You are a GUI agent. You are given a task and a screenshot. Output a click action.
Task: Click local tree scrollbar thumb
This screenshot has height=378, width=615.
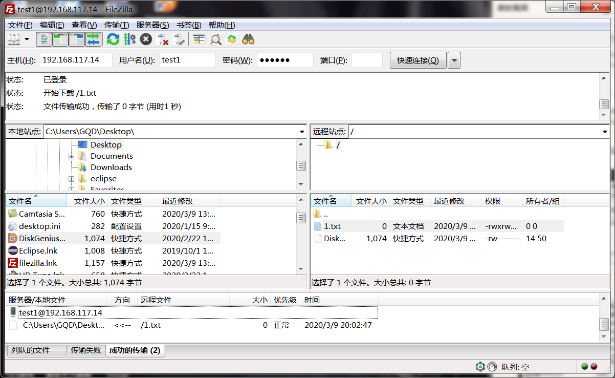pos(301,165)
